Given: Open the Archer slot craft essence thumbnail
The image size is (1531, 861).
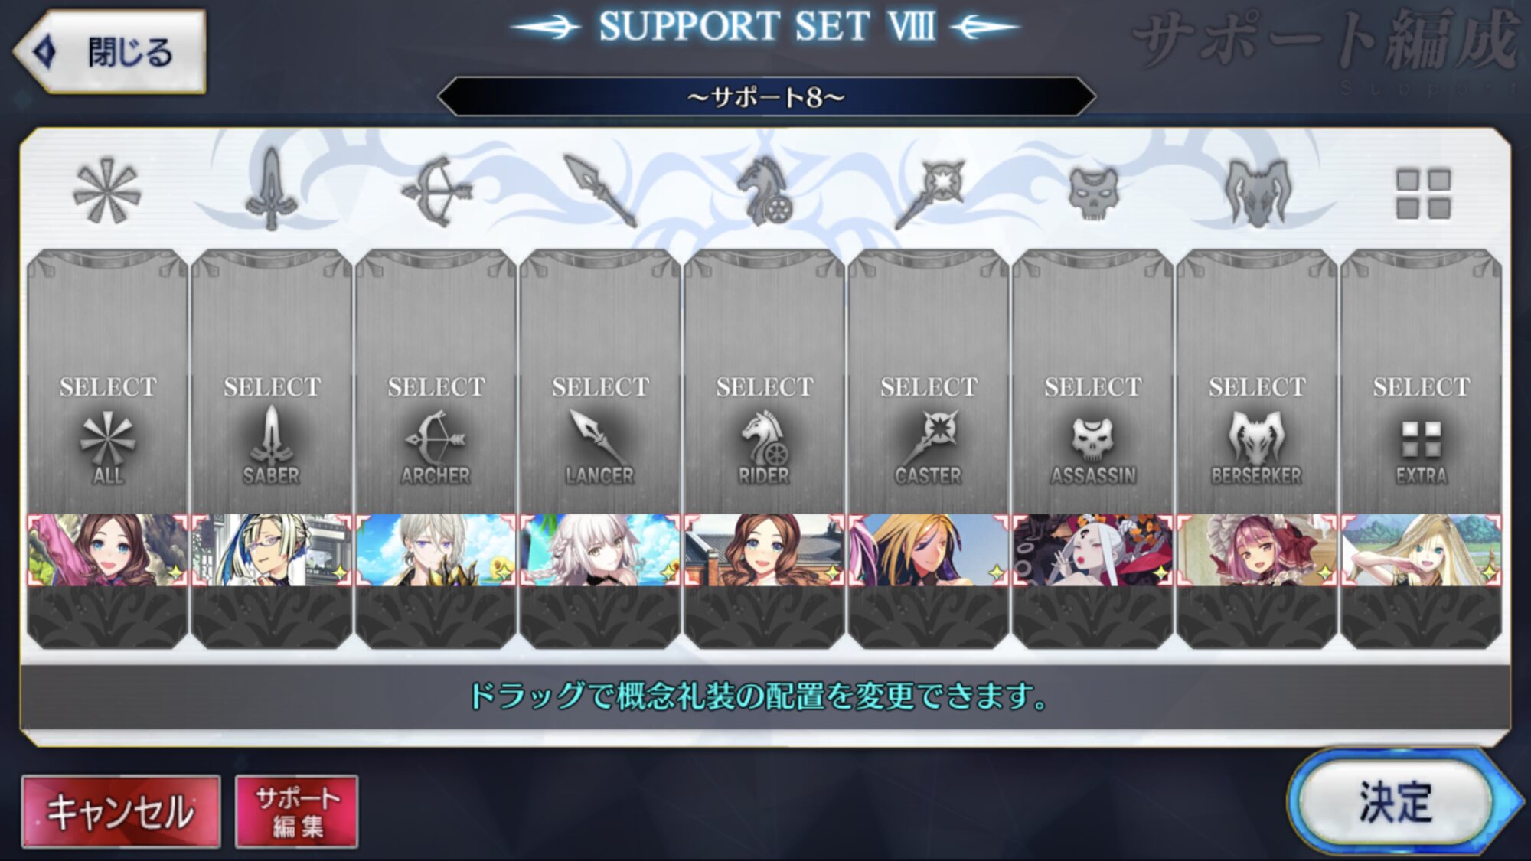Looking at the screenshot, I should tap(436, 550).
